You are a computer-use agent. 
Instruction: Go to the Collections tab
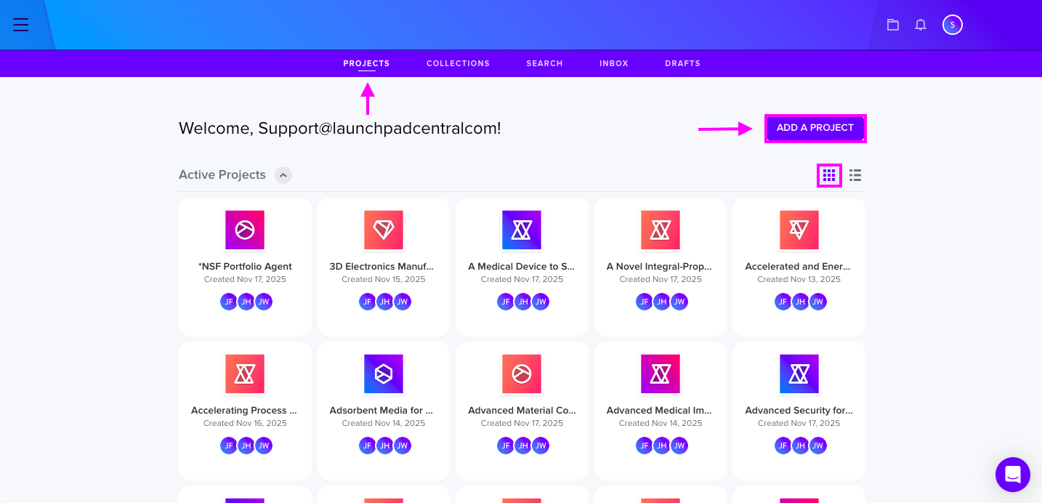click(x=458, y=63)
